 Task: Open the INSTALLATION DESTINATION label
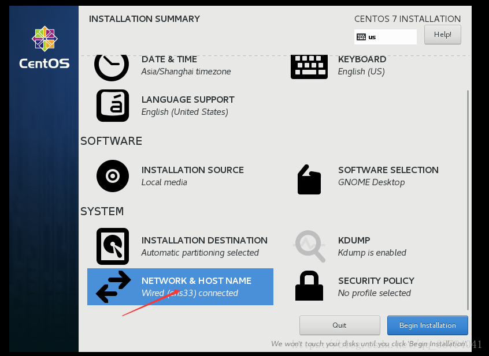coord(204,240)
